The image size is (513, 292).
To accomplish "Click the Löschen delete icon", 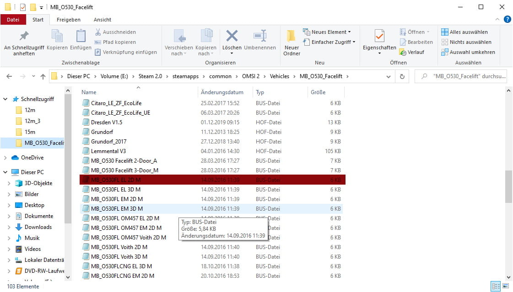I will (x=232, y=37).
